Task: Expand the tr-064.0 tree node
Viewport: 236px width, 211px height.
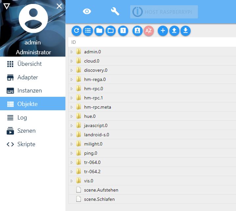Action: pos(72,163)
